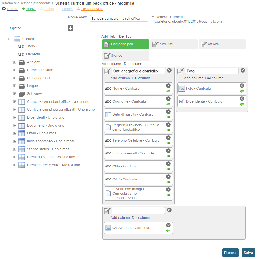Click the empty section title field
262x259 pixels.
pos(138,210)
